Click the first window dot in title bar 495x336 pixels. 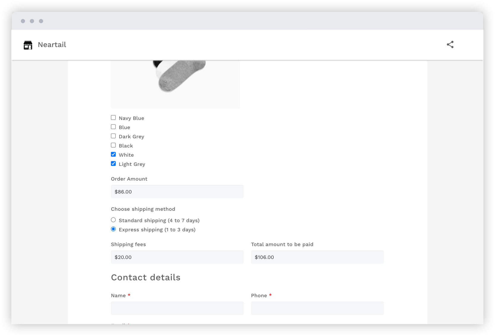click(x=23, y=21)
